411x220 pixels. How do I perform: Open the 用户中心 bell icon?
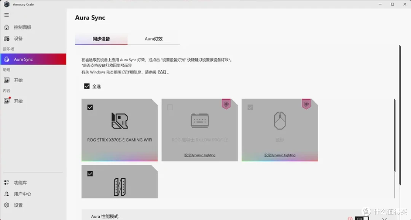(x=6, y=194)
